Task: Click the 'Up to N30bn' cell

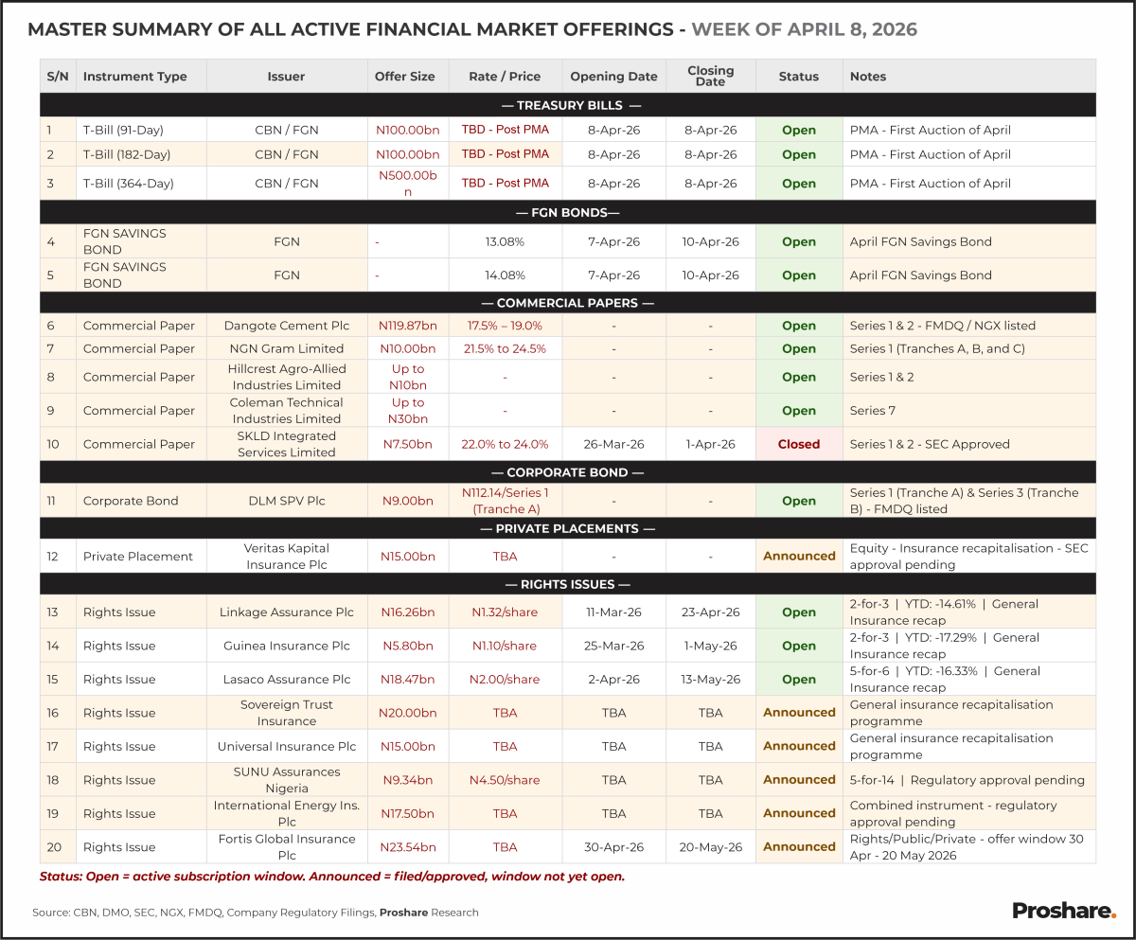Action: [x=408, y=410]
